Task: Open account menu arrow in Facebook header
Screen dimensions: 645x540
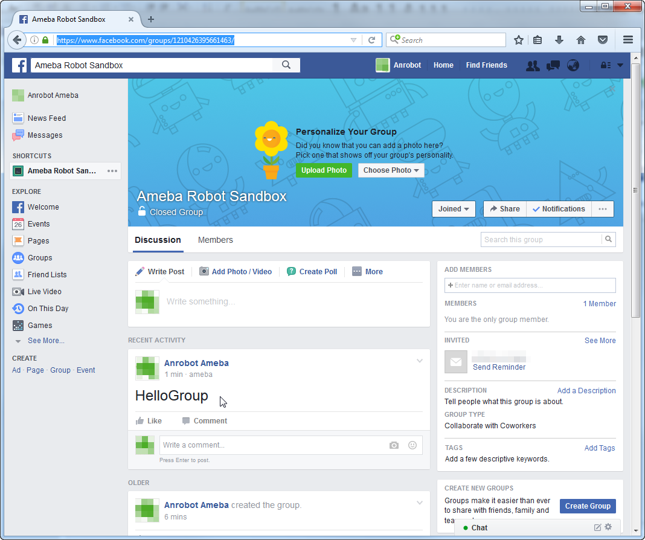Action: pos(620,65)
